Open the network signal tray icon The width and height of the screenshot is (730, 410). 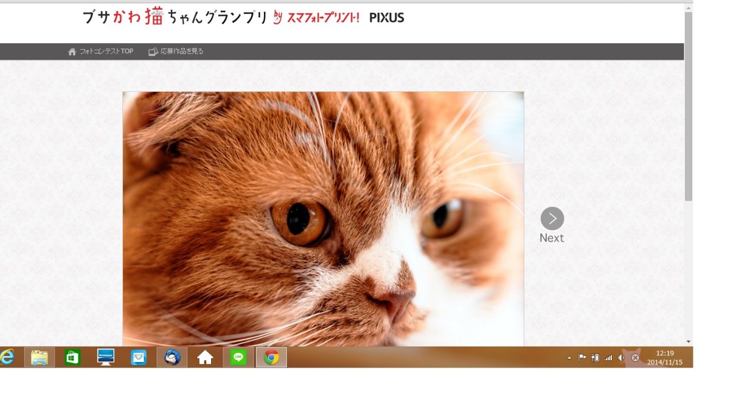(x=608, y=358)
